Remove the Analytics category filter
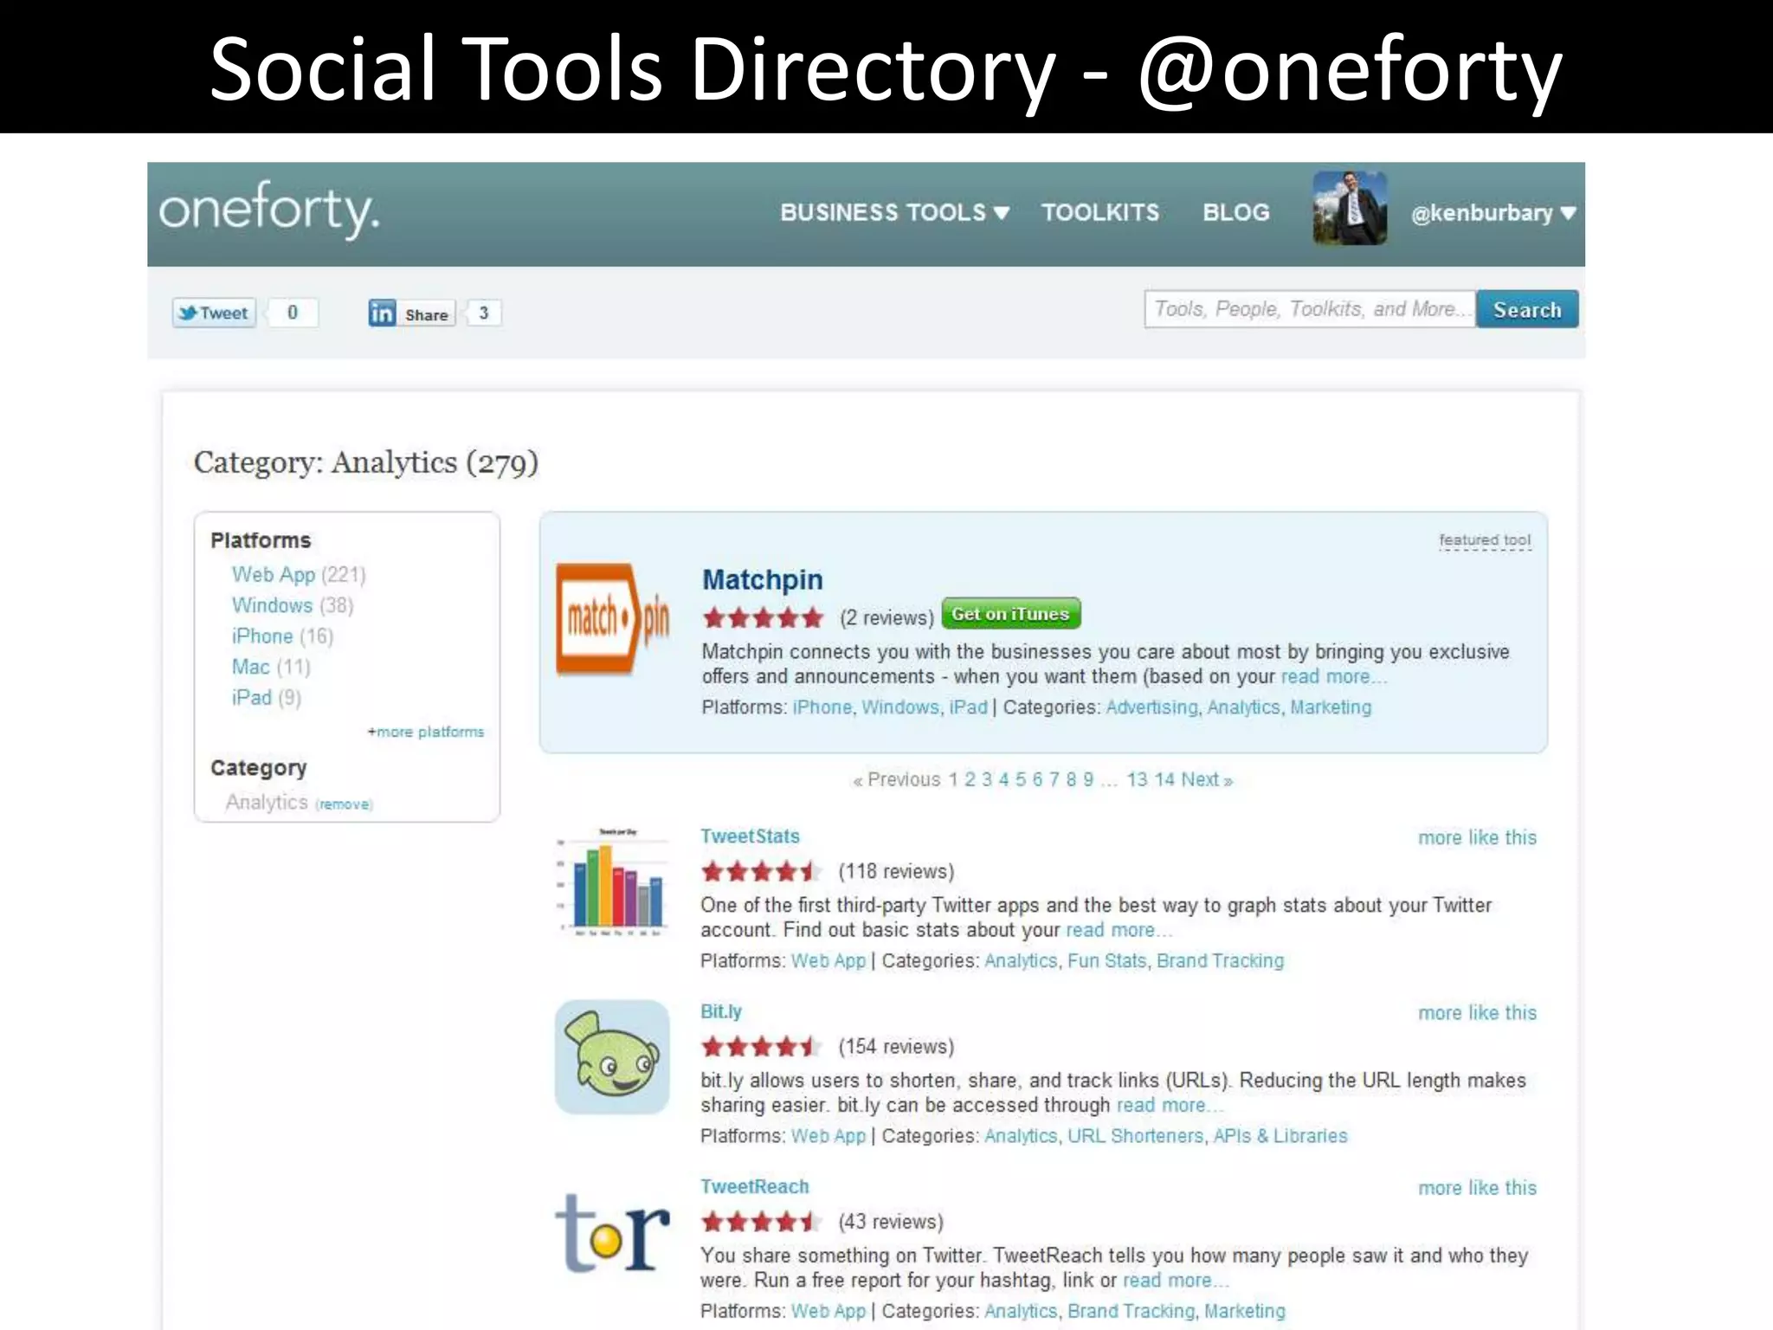The image size is (1773, 1330). coord(345,804)
